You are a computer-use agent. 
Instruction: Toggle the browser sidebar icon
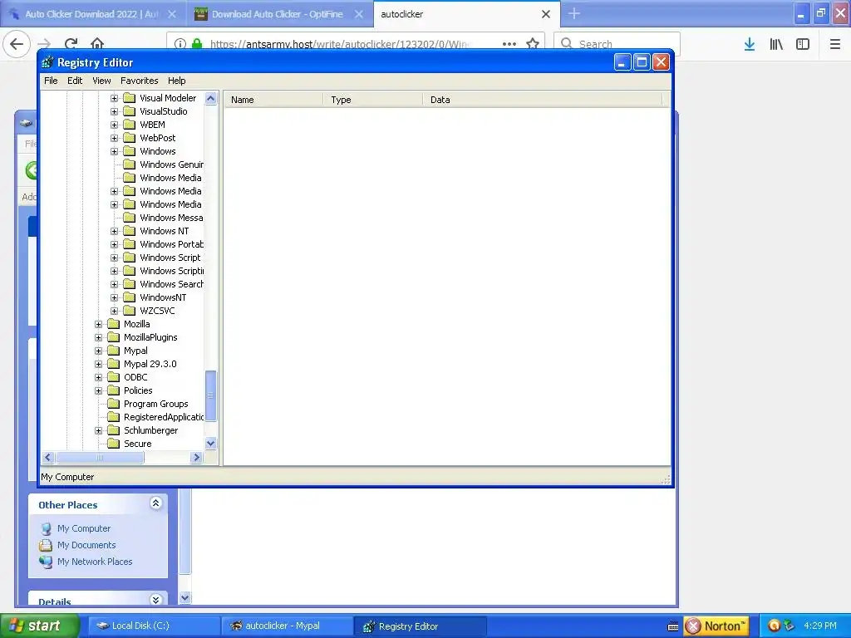(803, 44)
